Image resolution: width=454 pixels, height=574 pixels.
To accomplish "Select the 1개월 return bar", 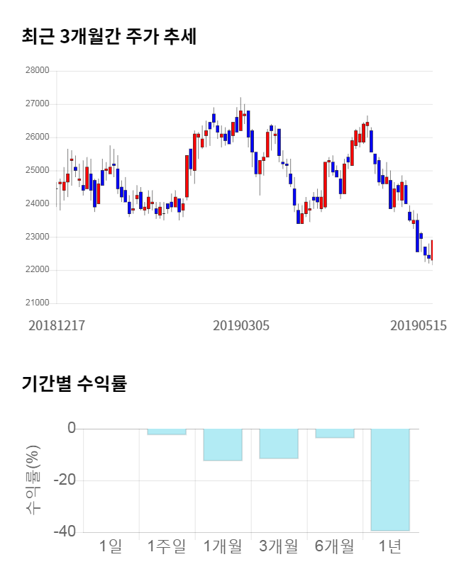I will 223,444.
